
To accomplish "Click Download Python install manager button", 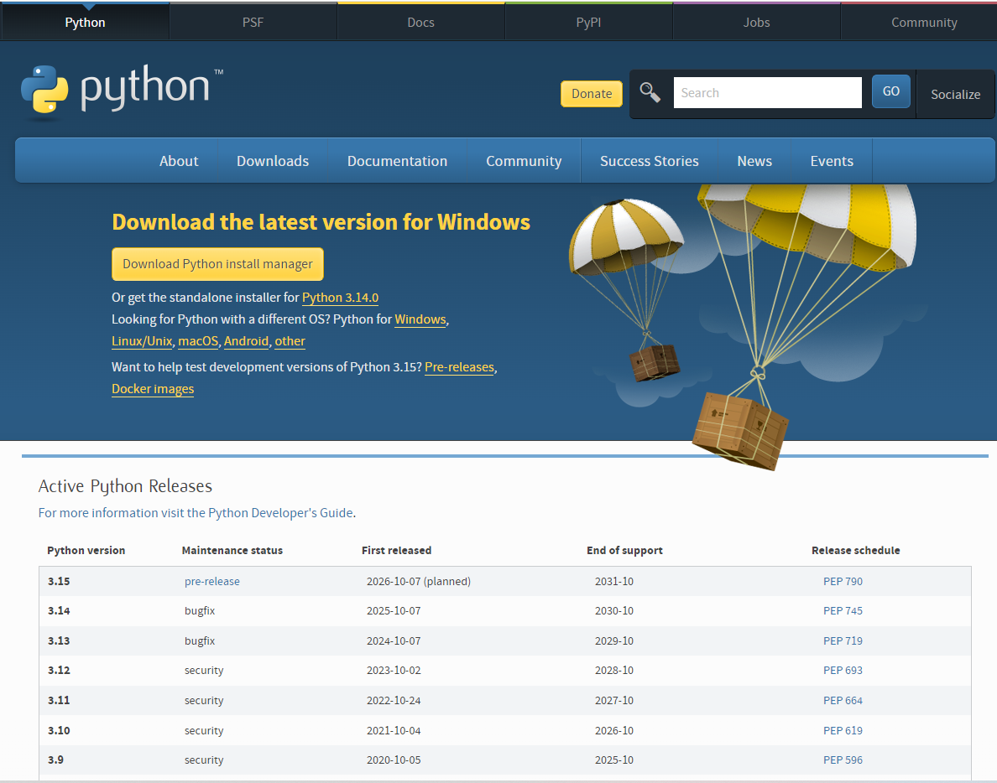I will coord(217,263).
